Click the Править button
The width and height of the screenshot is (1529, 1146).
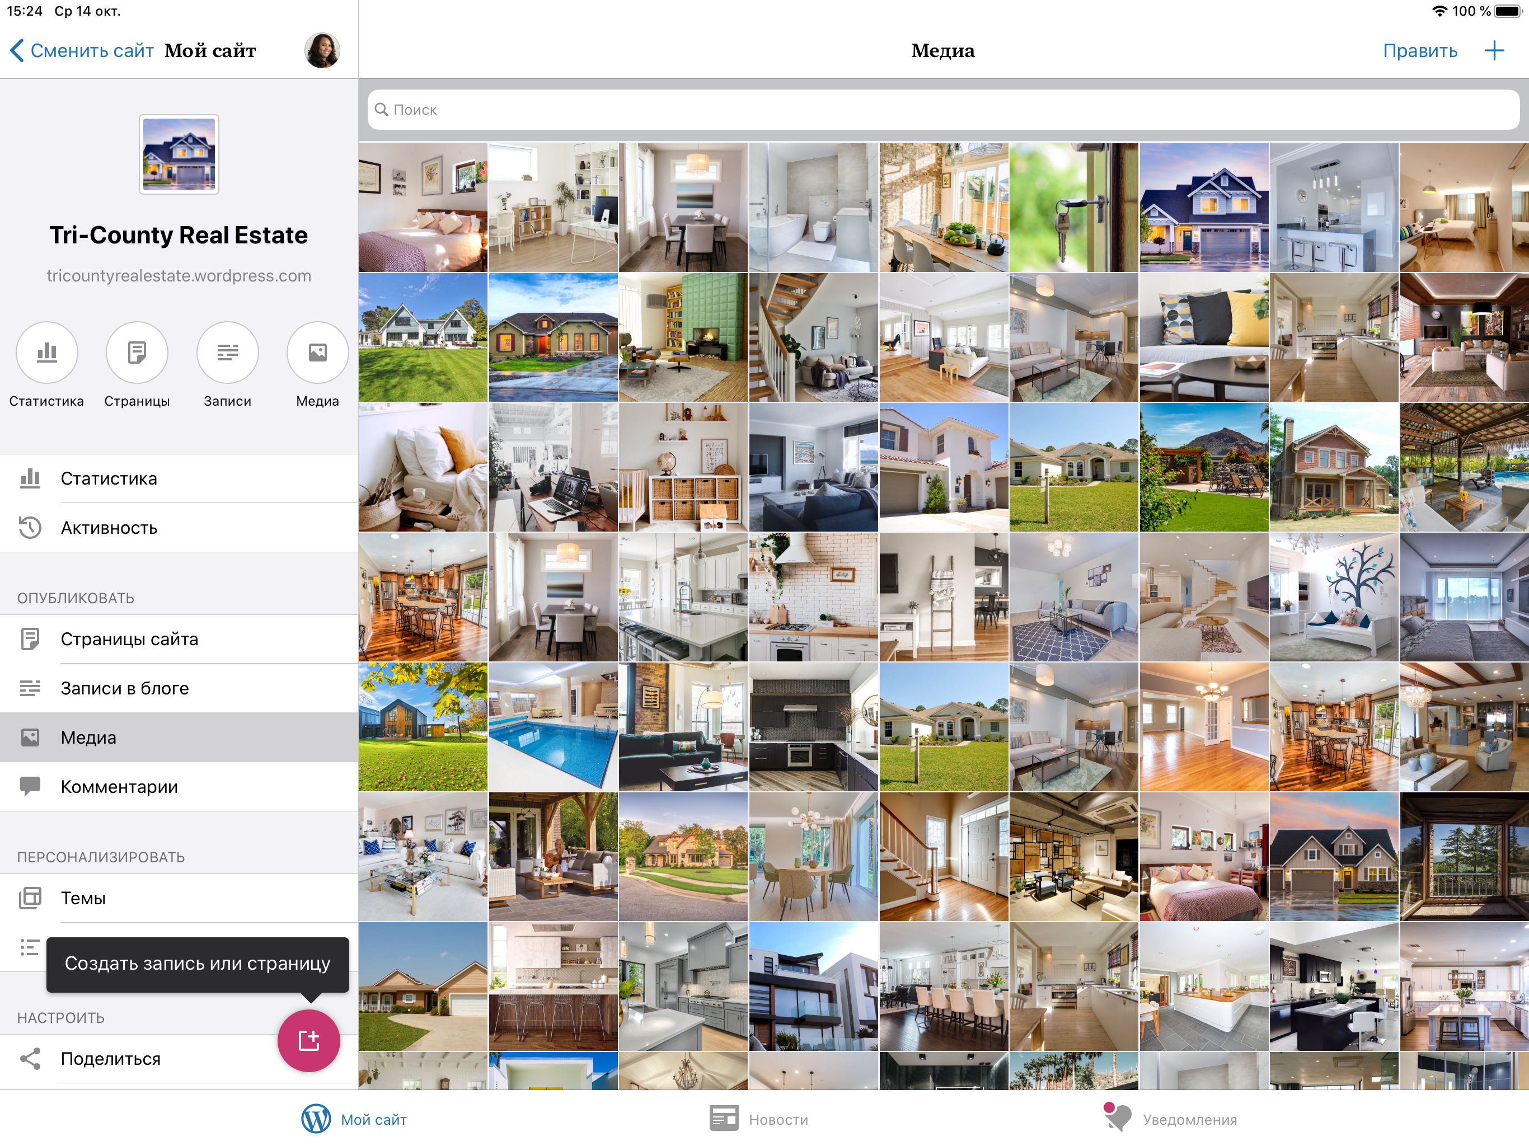tap(1420, 50)
